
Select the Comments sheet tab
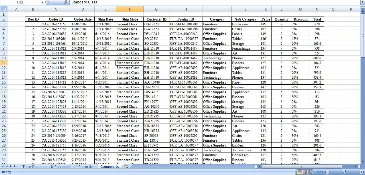click(109, 166)
